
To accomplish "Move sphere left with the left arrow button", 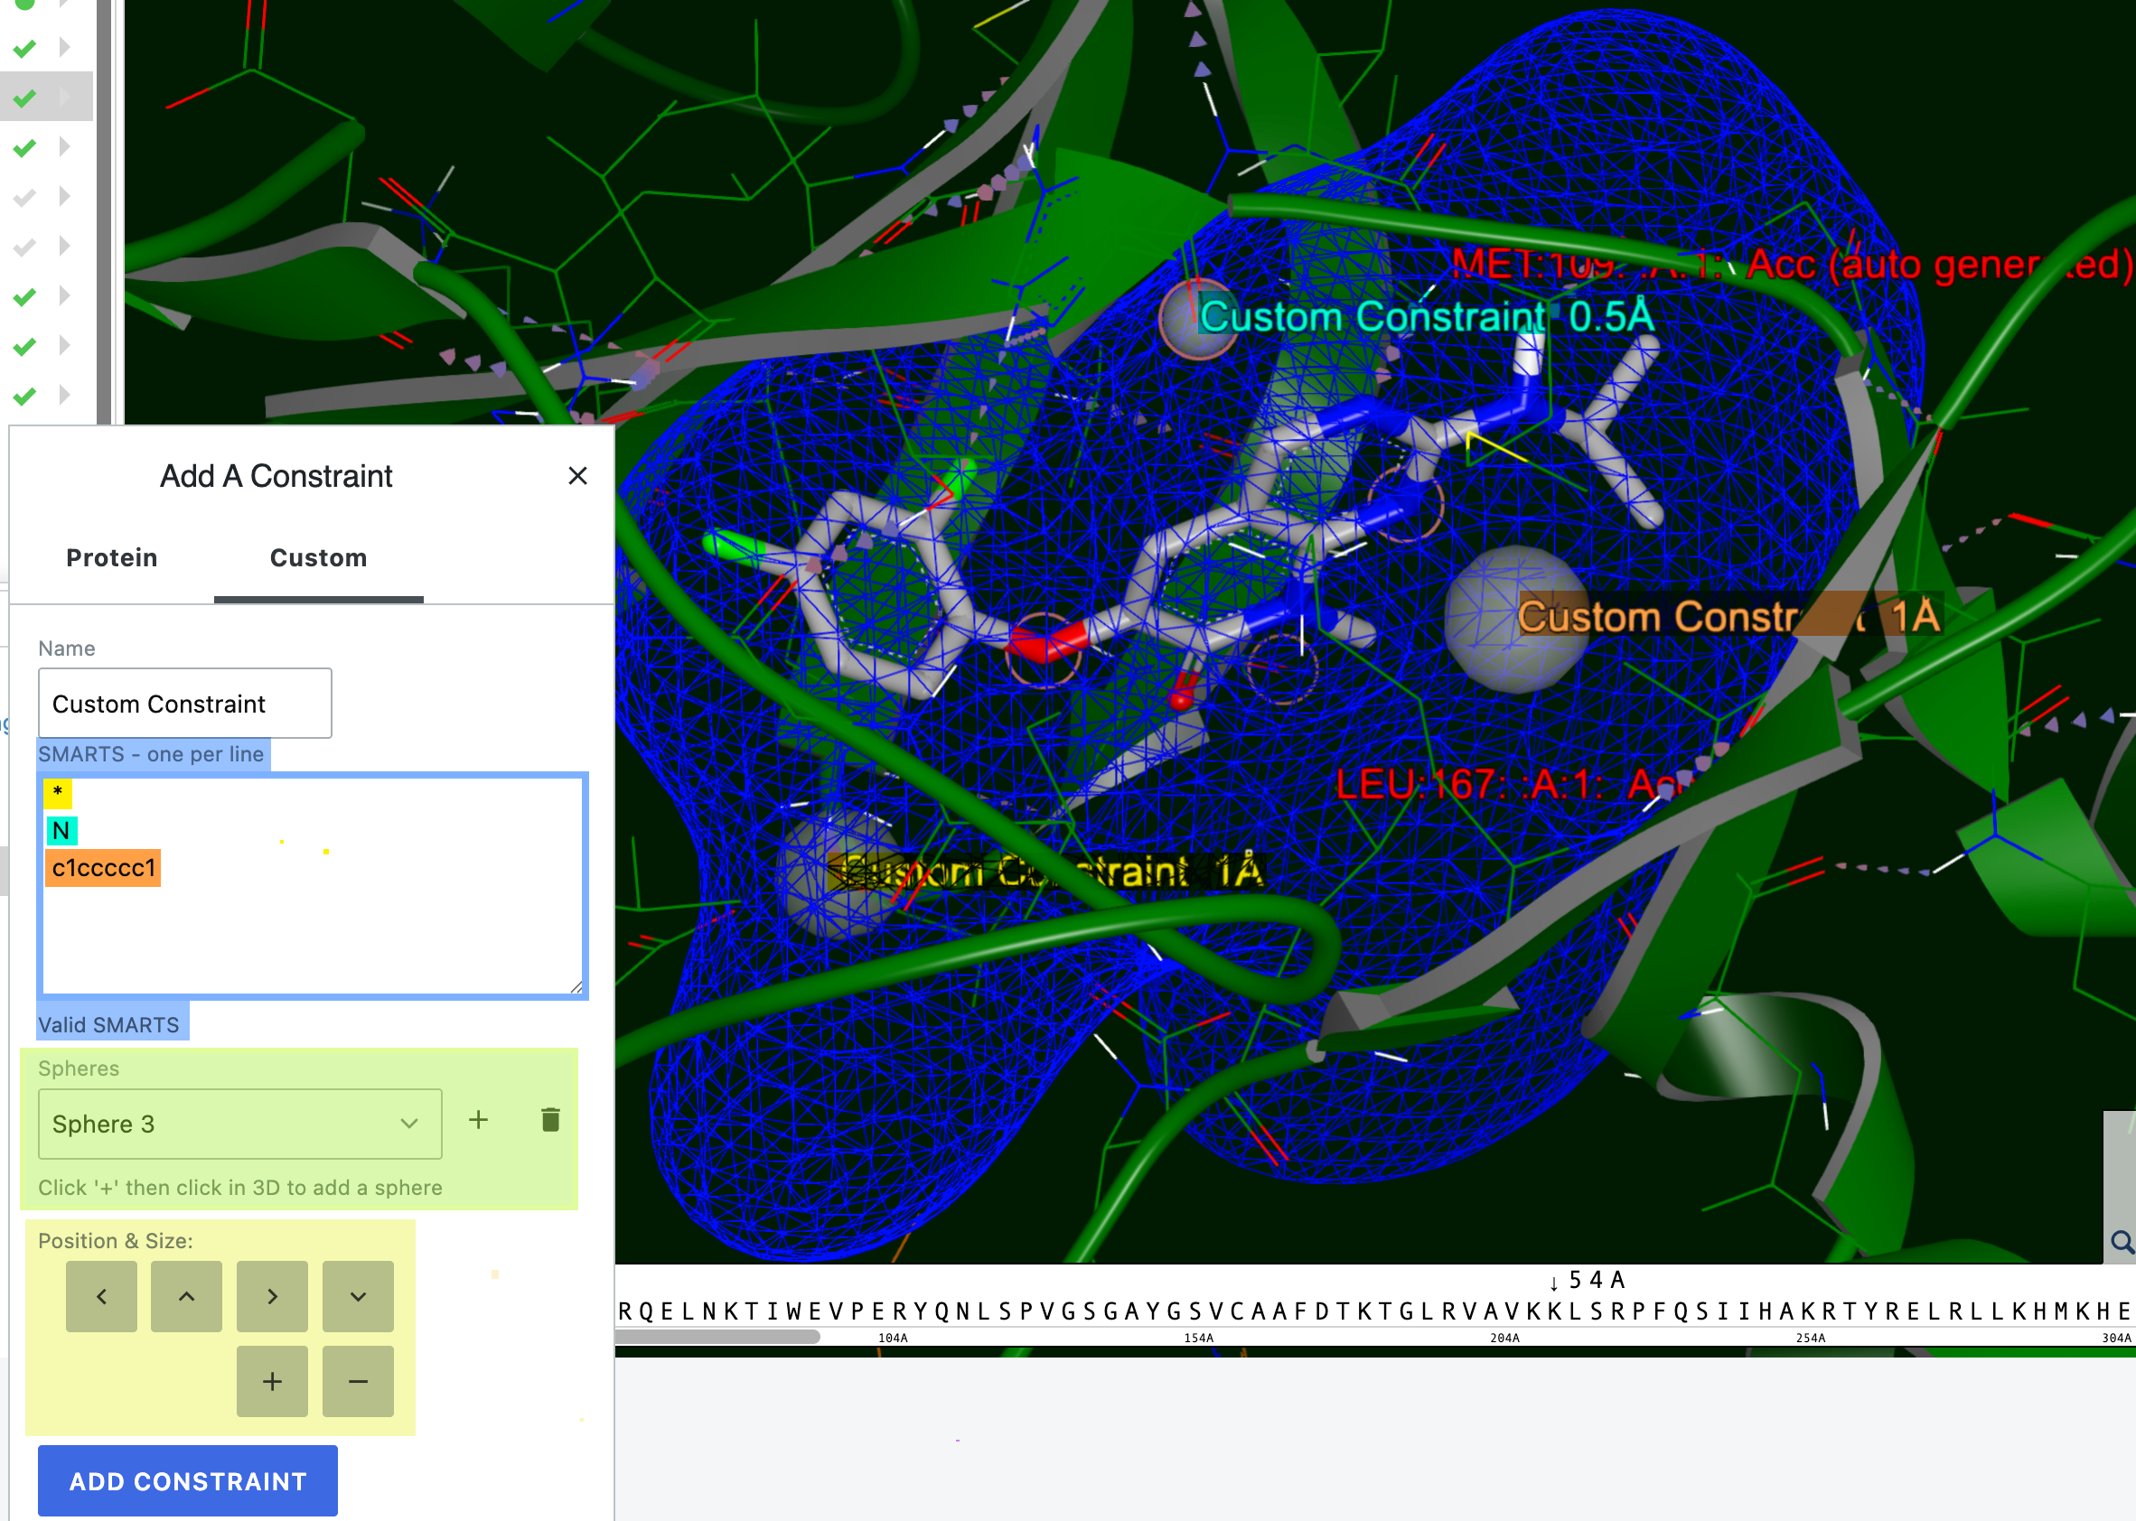I will click(x=101, y=1296).
